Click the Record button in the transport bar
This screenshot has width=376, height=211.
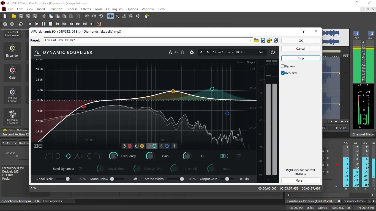pyautogui.click(x=12, y=24)
